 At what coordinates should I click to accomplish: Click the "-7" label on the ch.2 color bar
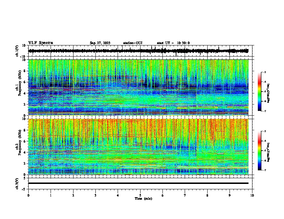265,170
